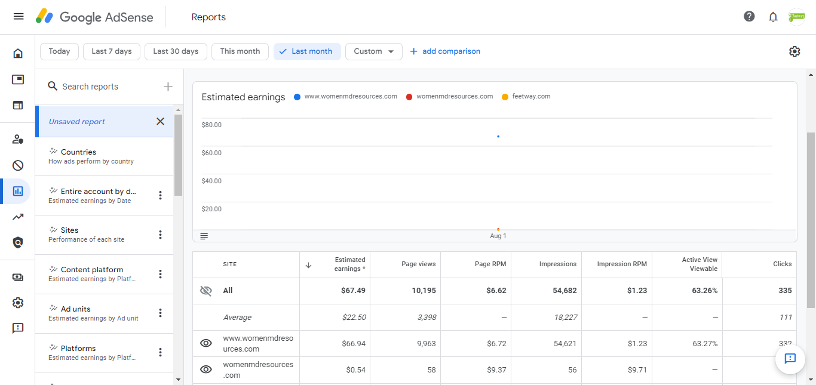The width and height of the screenshot is (816, 385).
Task: Go to Home in the sidebar
Action: [18, 54]
